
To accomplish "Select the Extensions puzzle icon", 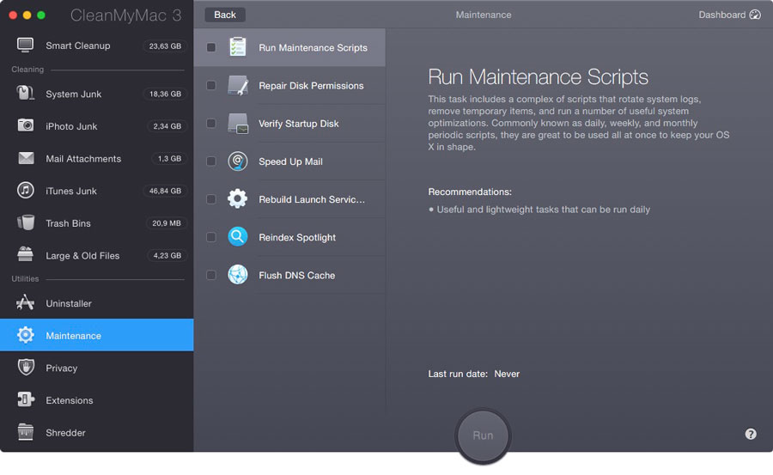I will tap(26, 399).
